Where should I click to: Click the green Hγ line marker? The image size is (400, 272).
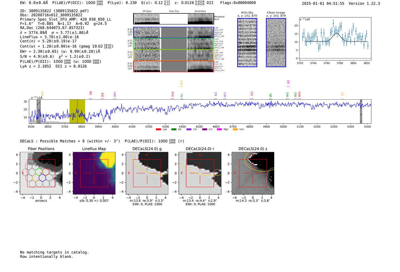pos(182,96)
